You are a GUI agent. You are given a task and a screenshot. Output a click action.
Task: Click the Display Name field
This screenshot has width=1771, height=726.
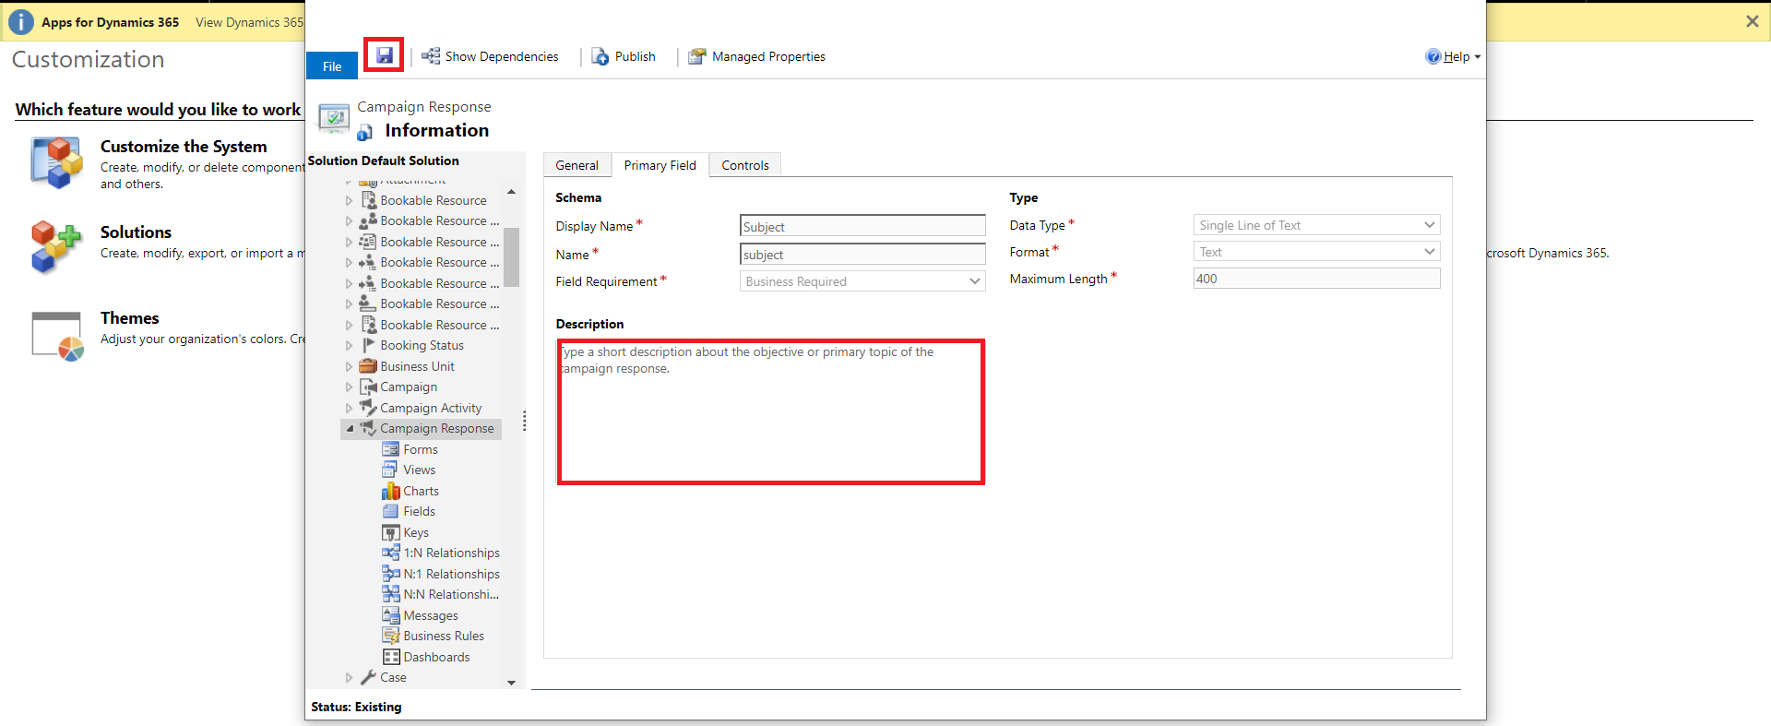862,227
